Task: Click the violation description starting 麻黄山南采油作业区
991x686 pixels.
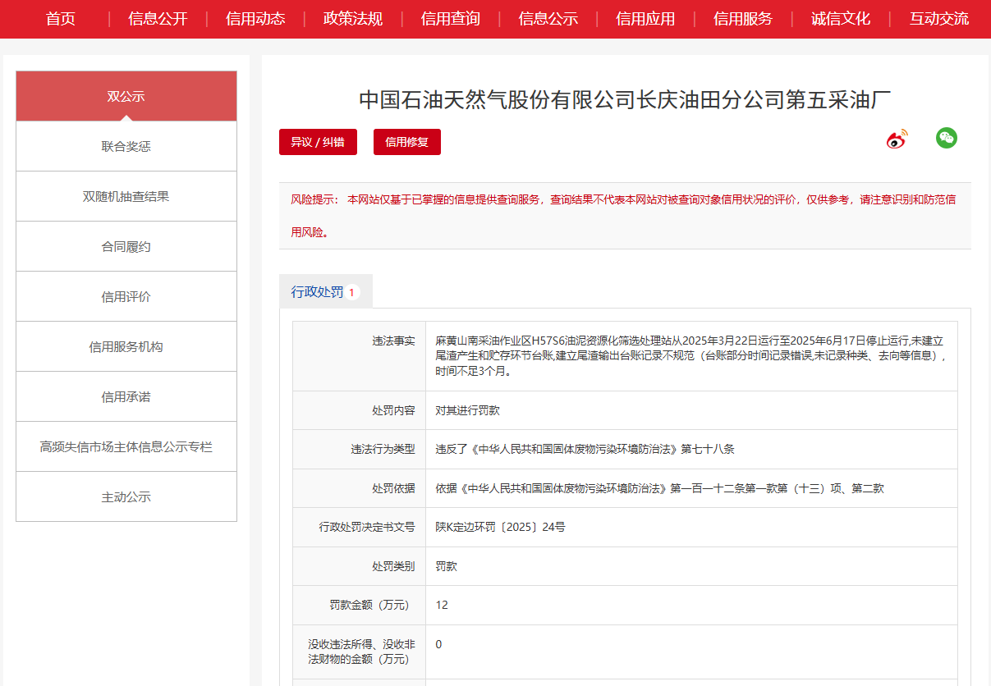Action: (691, 355)
